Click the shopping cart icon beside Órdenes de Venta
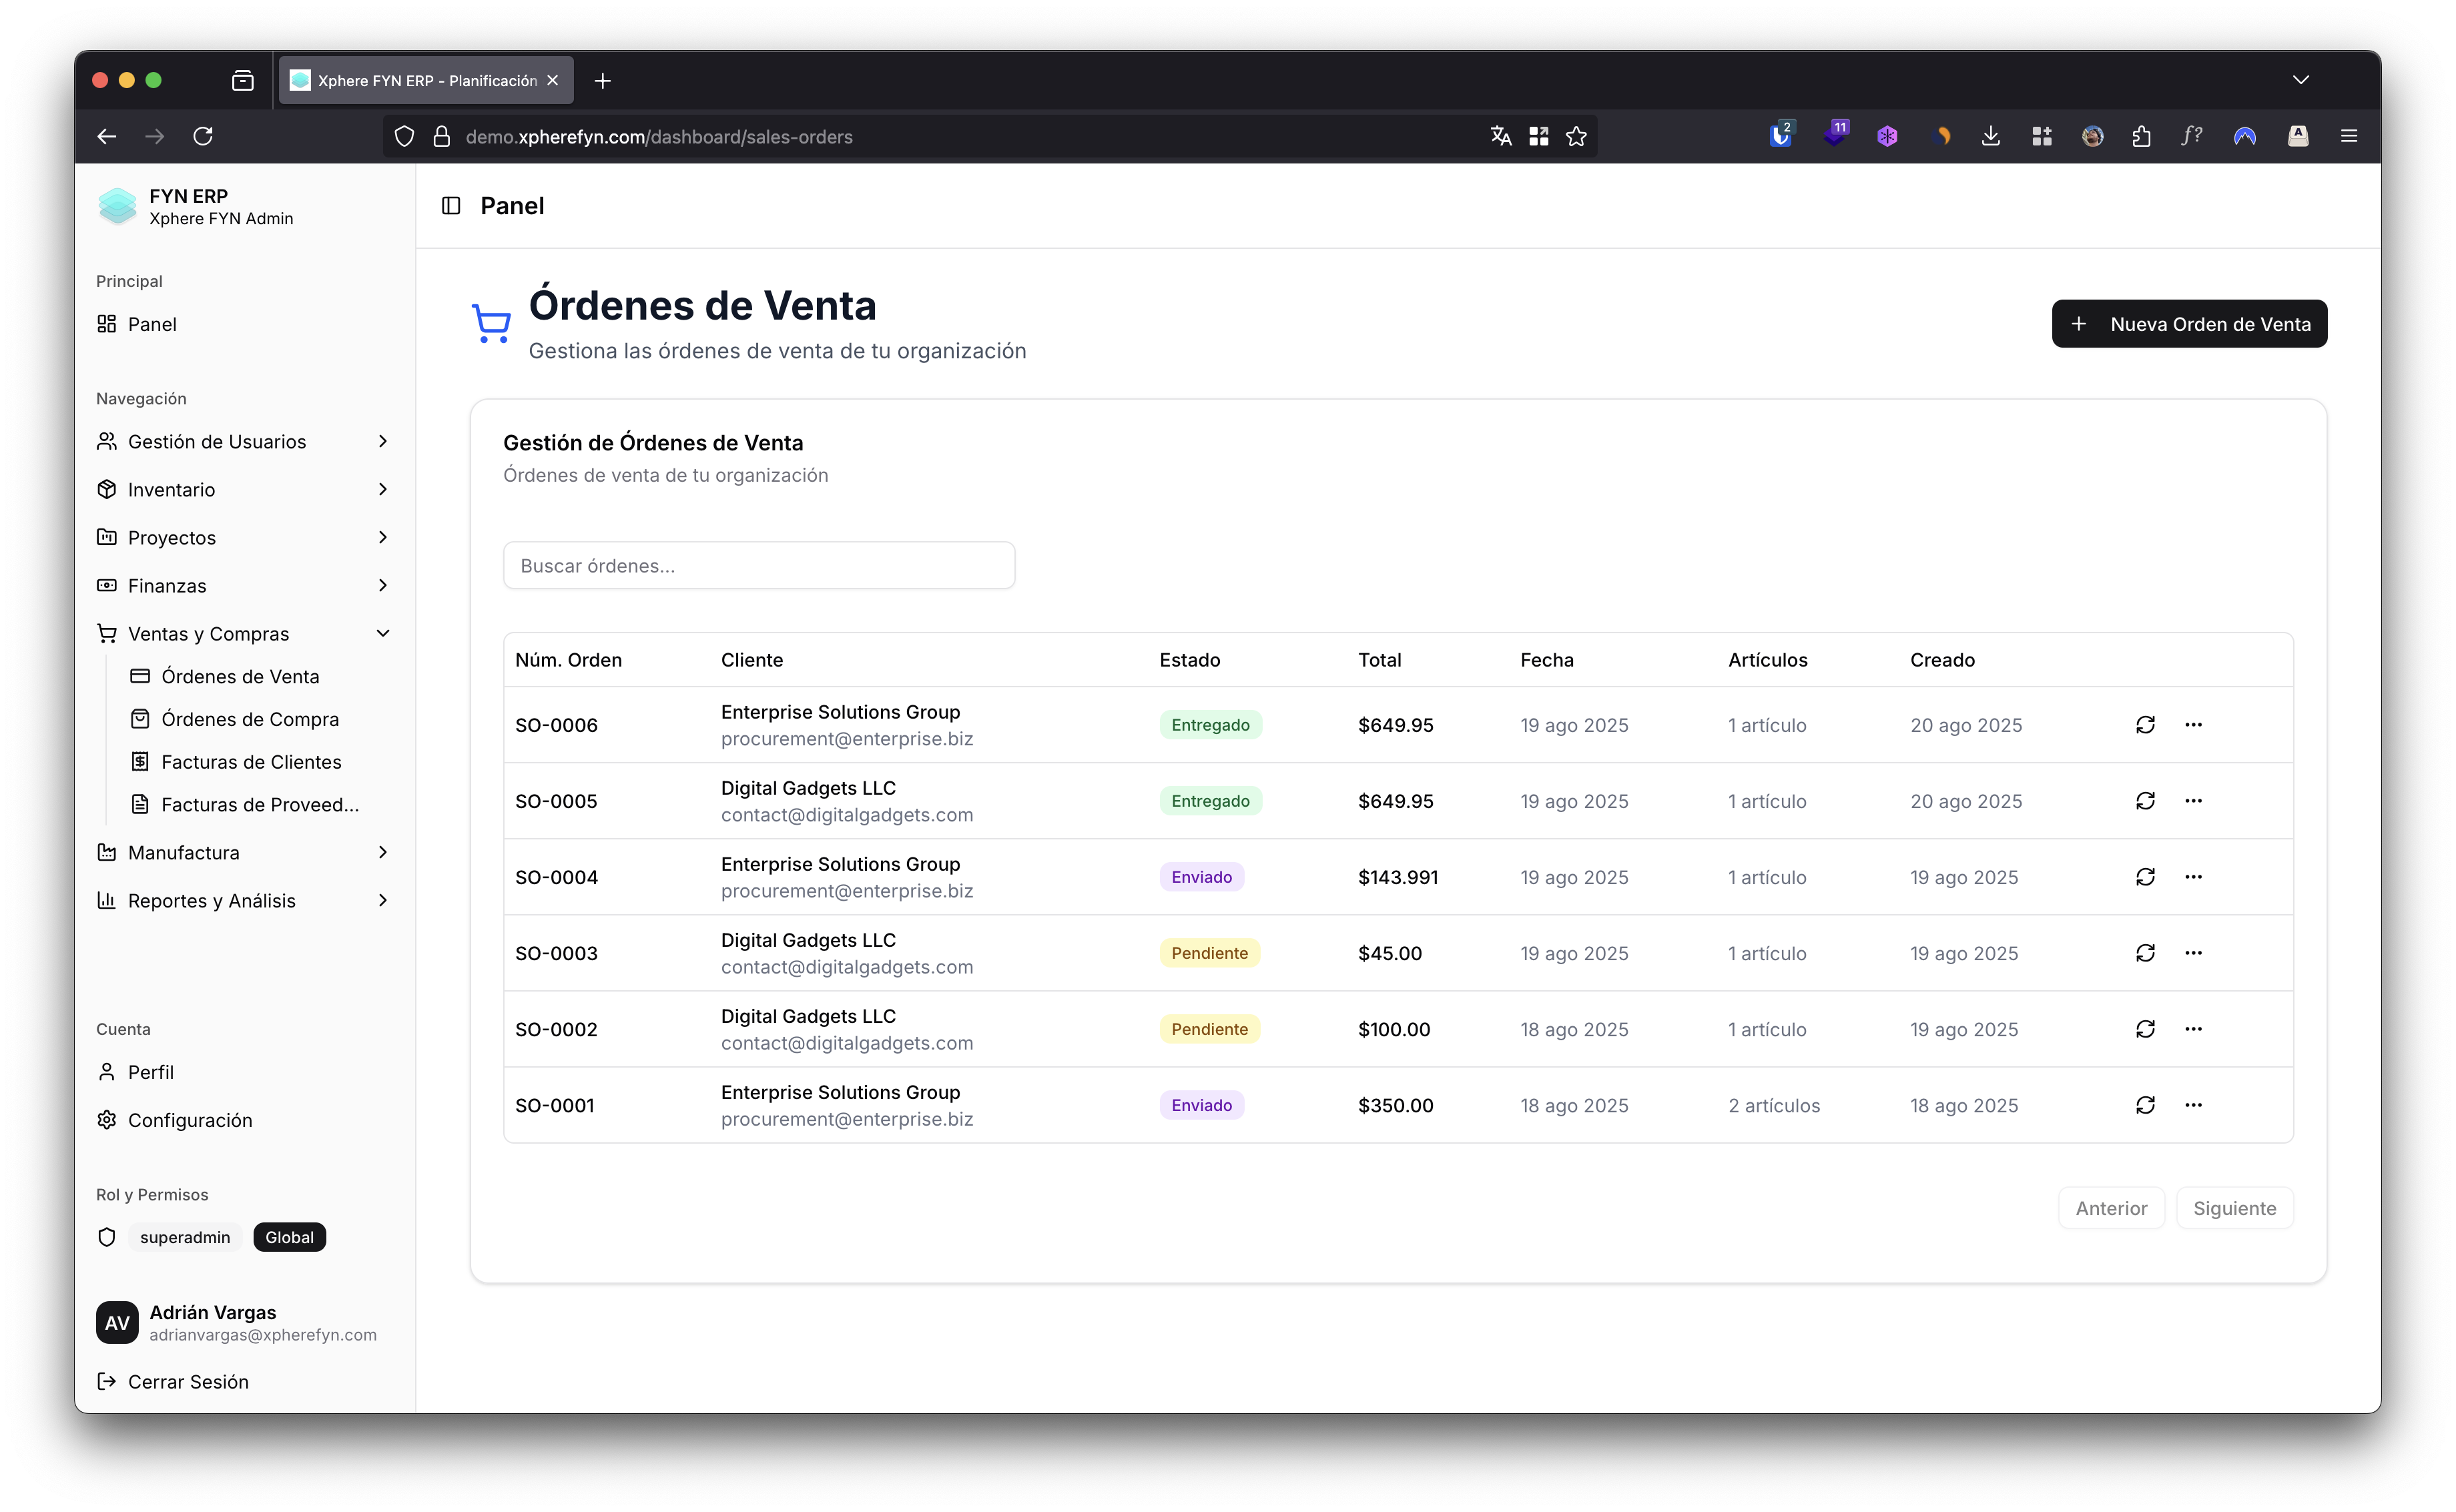The height and width of the screenshot is (1512, 2456). [491, 322]
